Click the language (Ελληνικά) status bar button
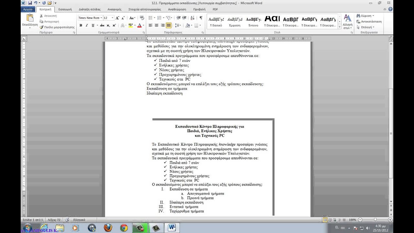Viewport: 414px width, 233px height. click(x=79, y=220)
